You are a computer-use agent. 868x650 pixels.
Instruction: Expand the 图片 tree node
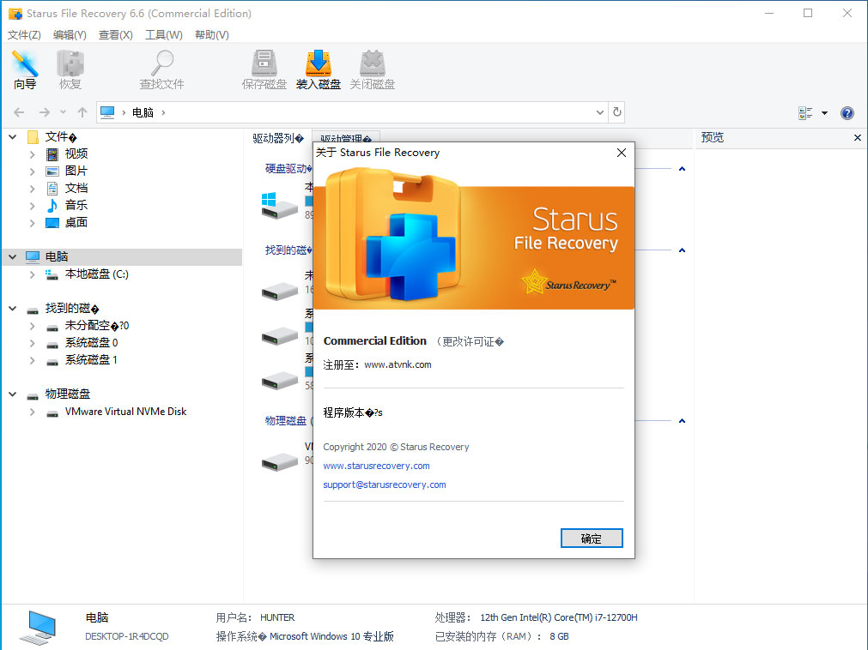(x=32, y=172)
